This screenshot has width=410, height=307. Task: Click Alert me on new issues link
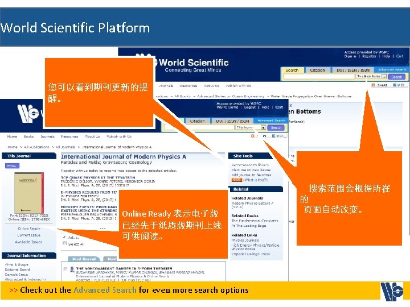point(251,170)
